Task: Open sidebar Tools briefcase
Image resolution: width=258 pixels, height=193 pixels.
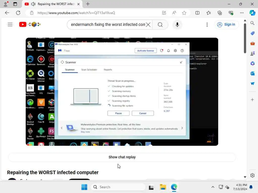Action: pyautogui.click(x=252, y=43)
